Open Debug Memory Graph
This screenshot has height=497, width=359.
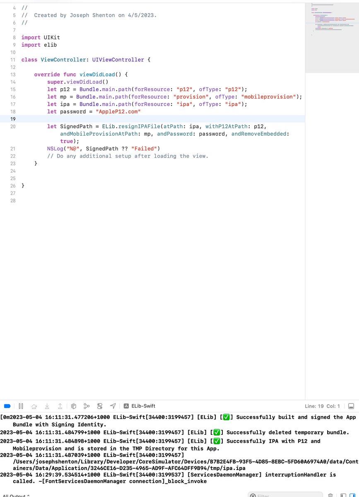(87, 406)
